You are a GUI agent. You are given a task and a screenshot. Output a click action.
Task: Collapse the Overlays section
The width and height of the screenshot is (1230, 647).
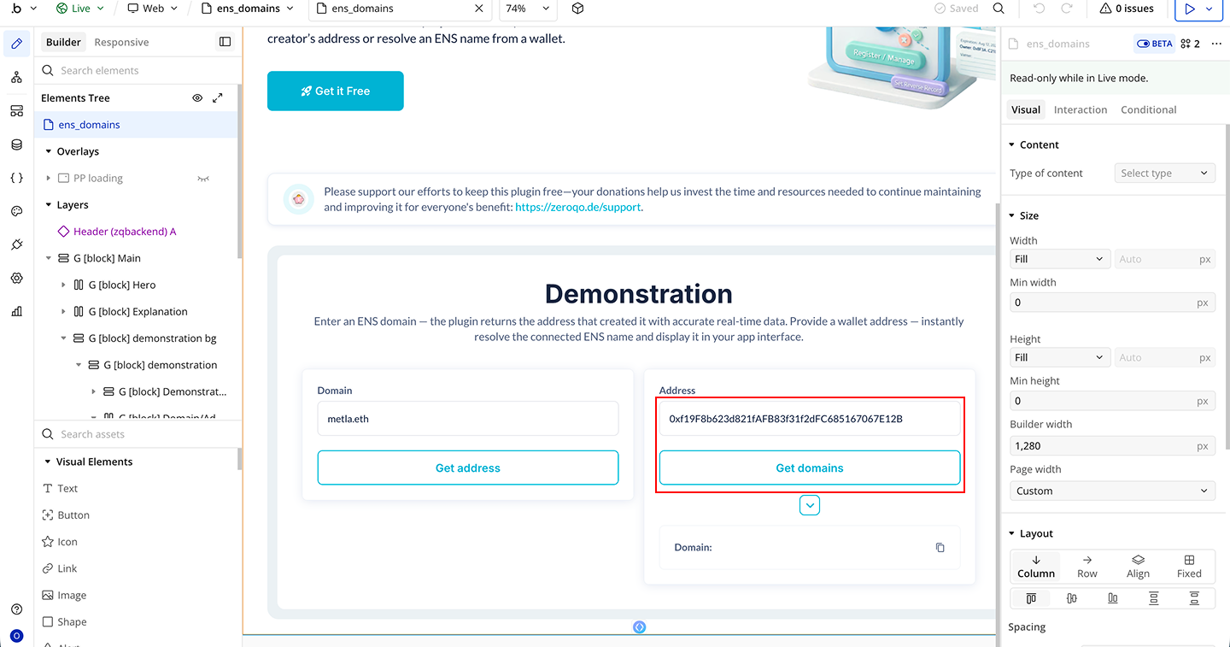[49, 151]
